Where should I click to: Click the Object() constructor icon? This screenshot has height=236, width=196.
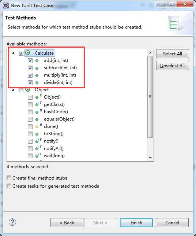(x=38, y=97)
